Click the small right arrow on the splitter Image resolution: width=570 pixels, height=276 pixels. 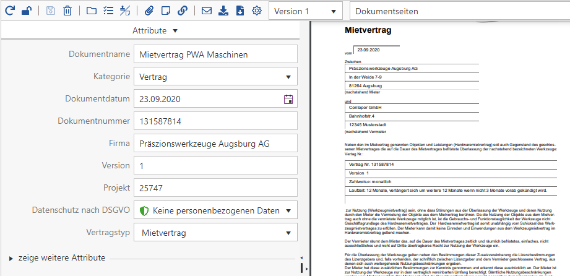[306, 269]
